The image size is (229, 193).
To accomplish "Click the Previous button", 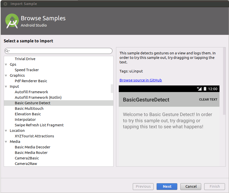I will (143, 186).
